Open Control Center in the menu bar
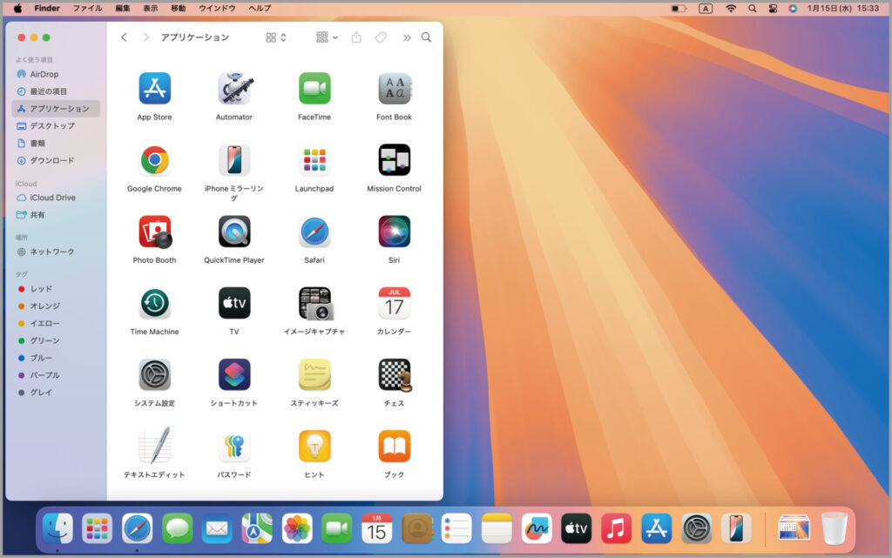 [x=773, y=9]
